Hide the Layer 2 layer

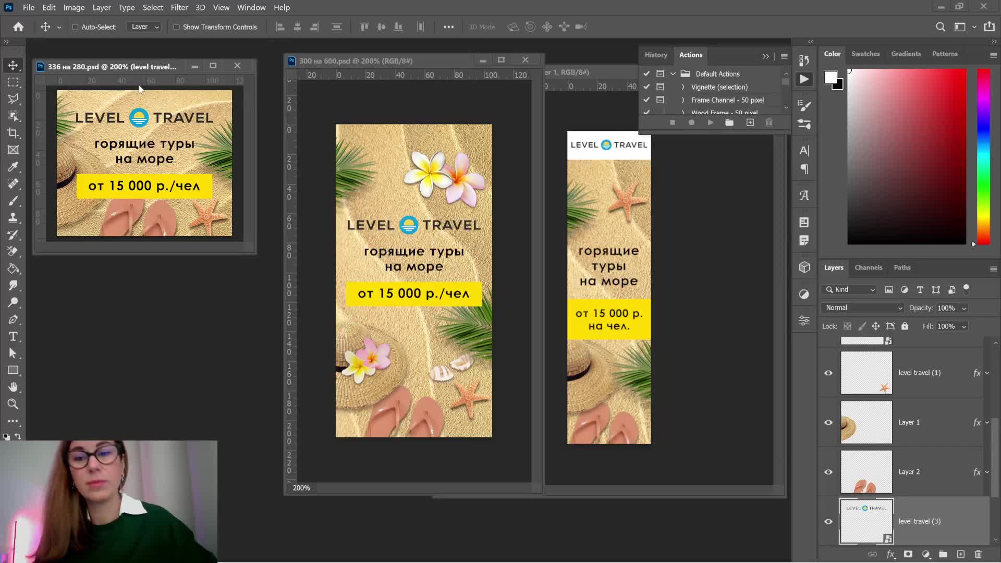coord(828,472)
